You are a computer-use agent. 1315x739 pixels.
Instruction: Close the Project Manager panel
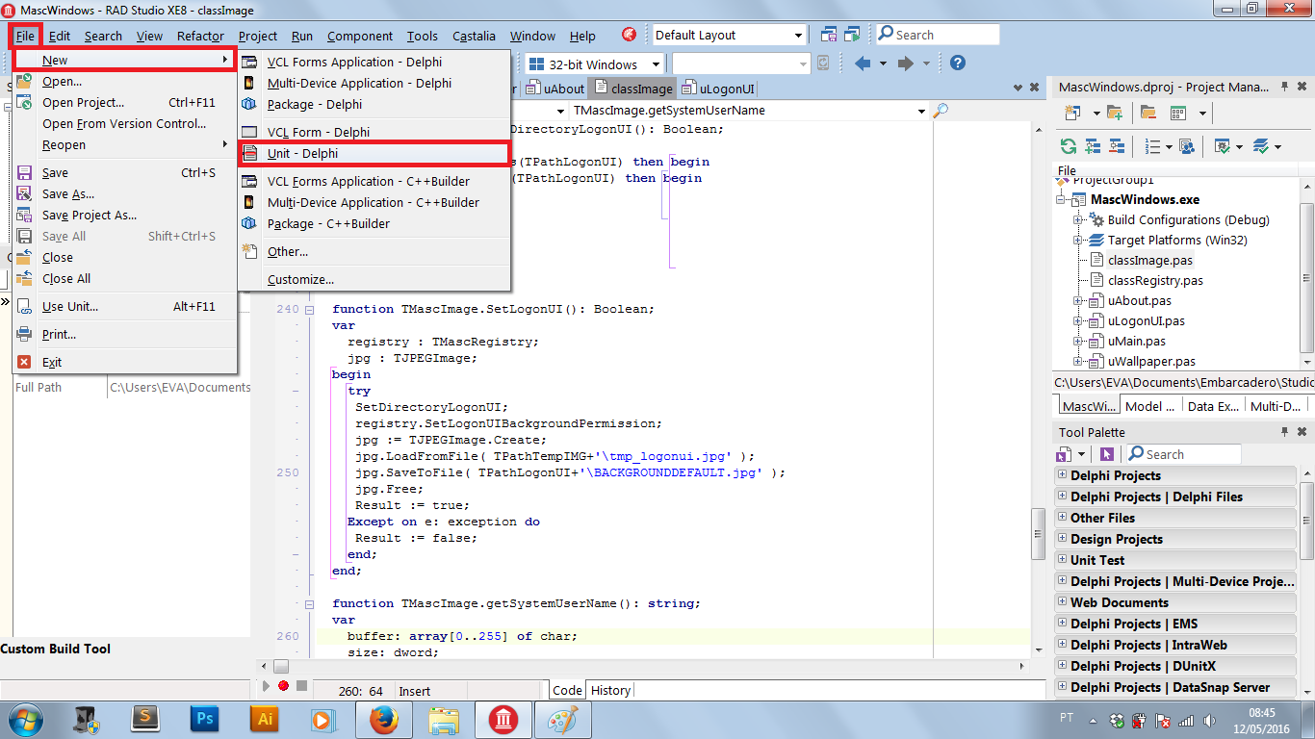point(1302,87)
